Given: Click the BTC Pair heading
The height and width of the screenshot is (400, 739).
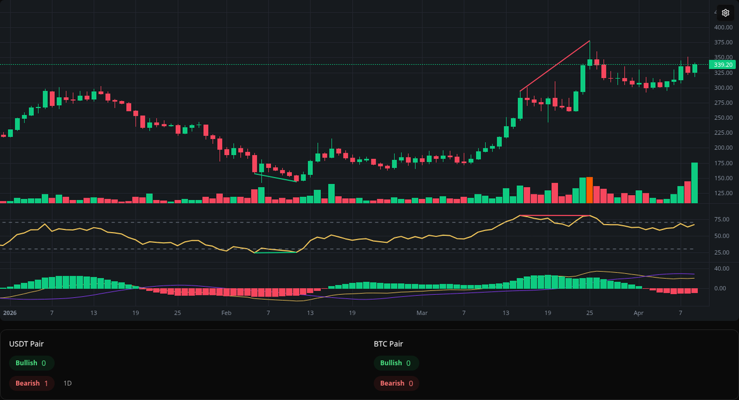Looking at the screenshot, I should [389, 344].
